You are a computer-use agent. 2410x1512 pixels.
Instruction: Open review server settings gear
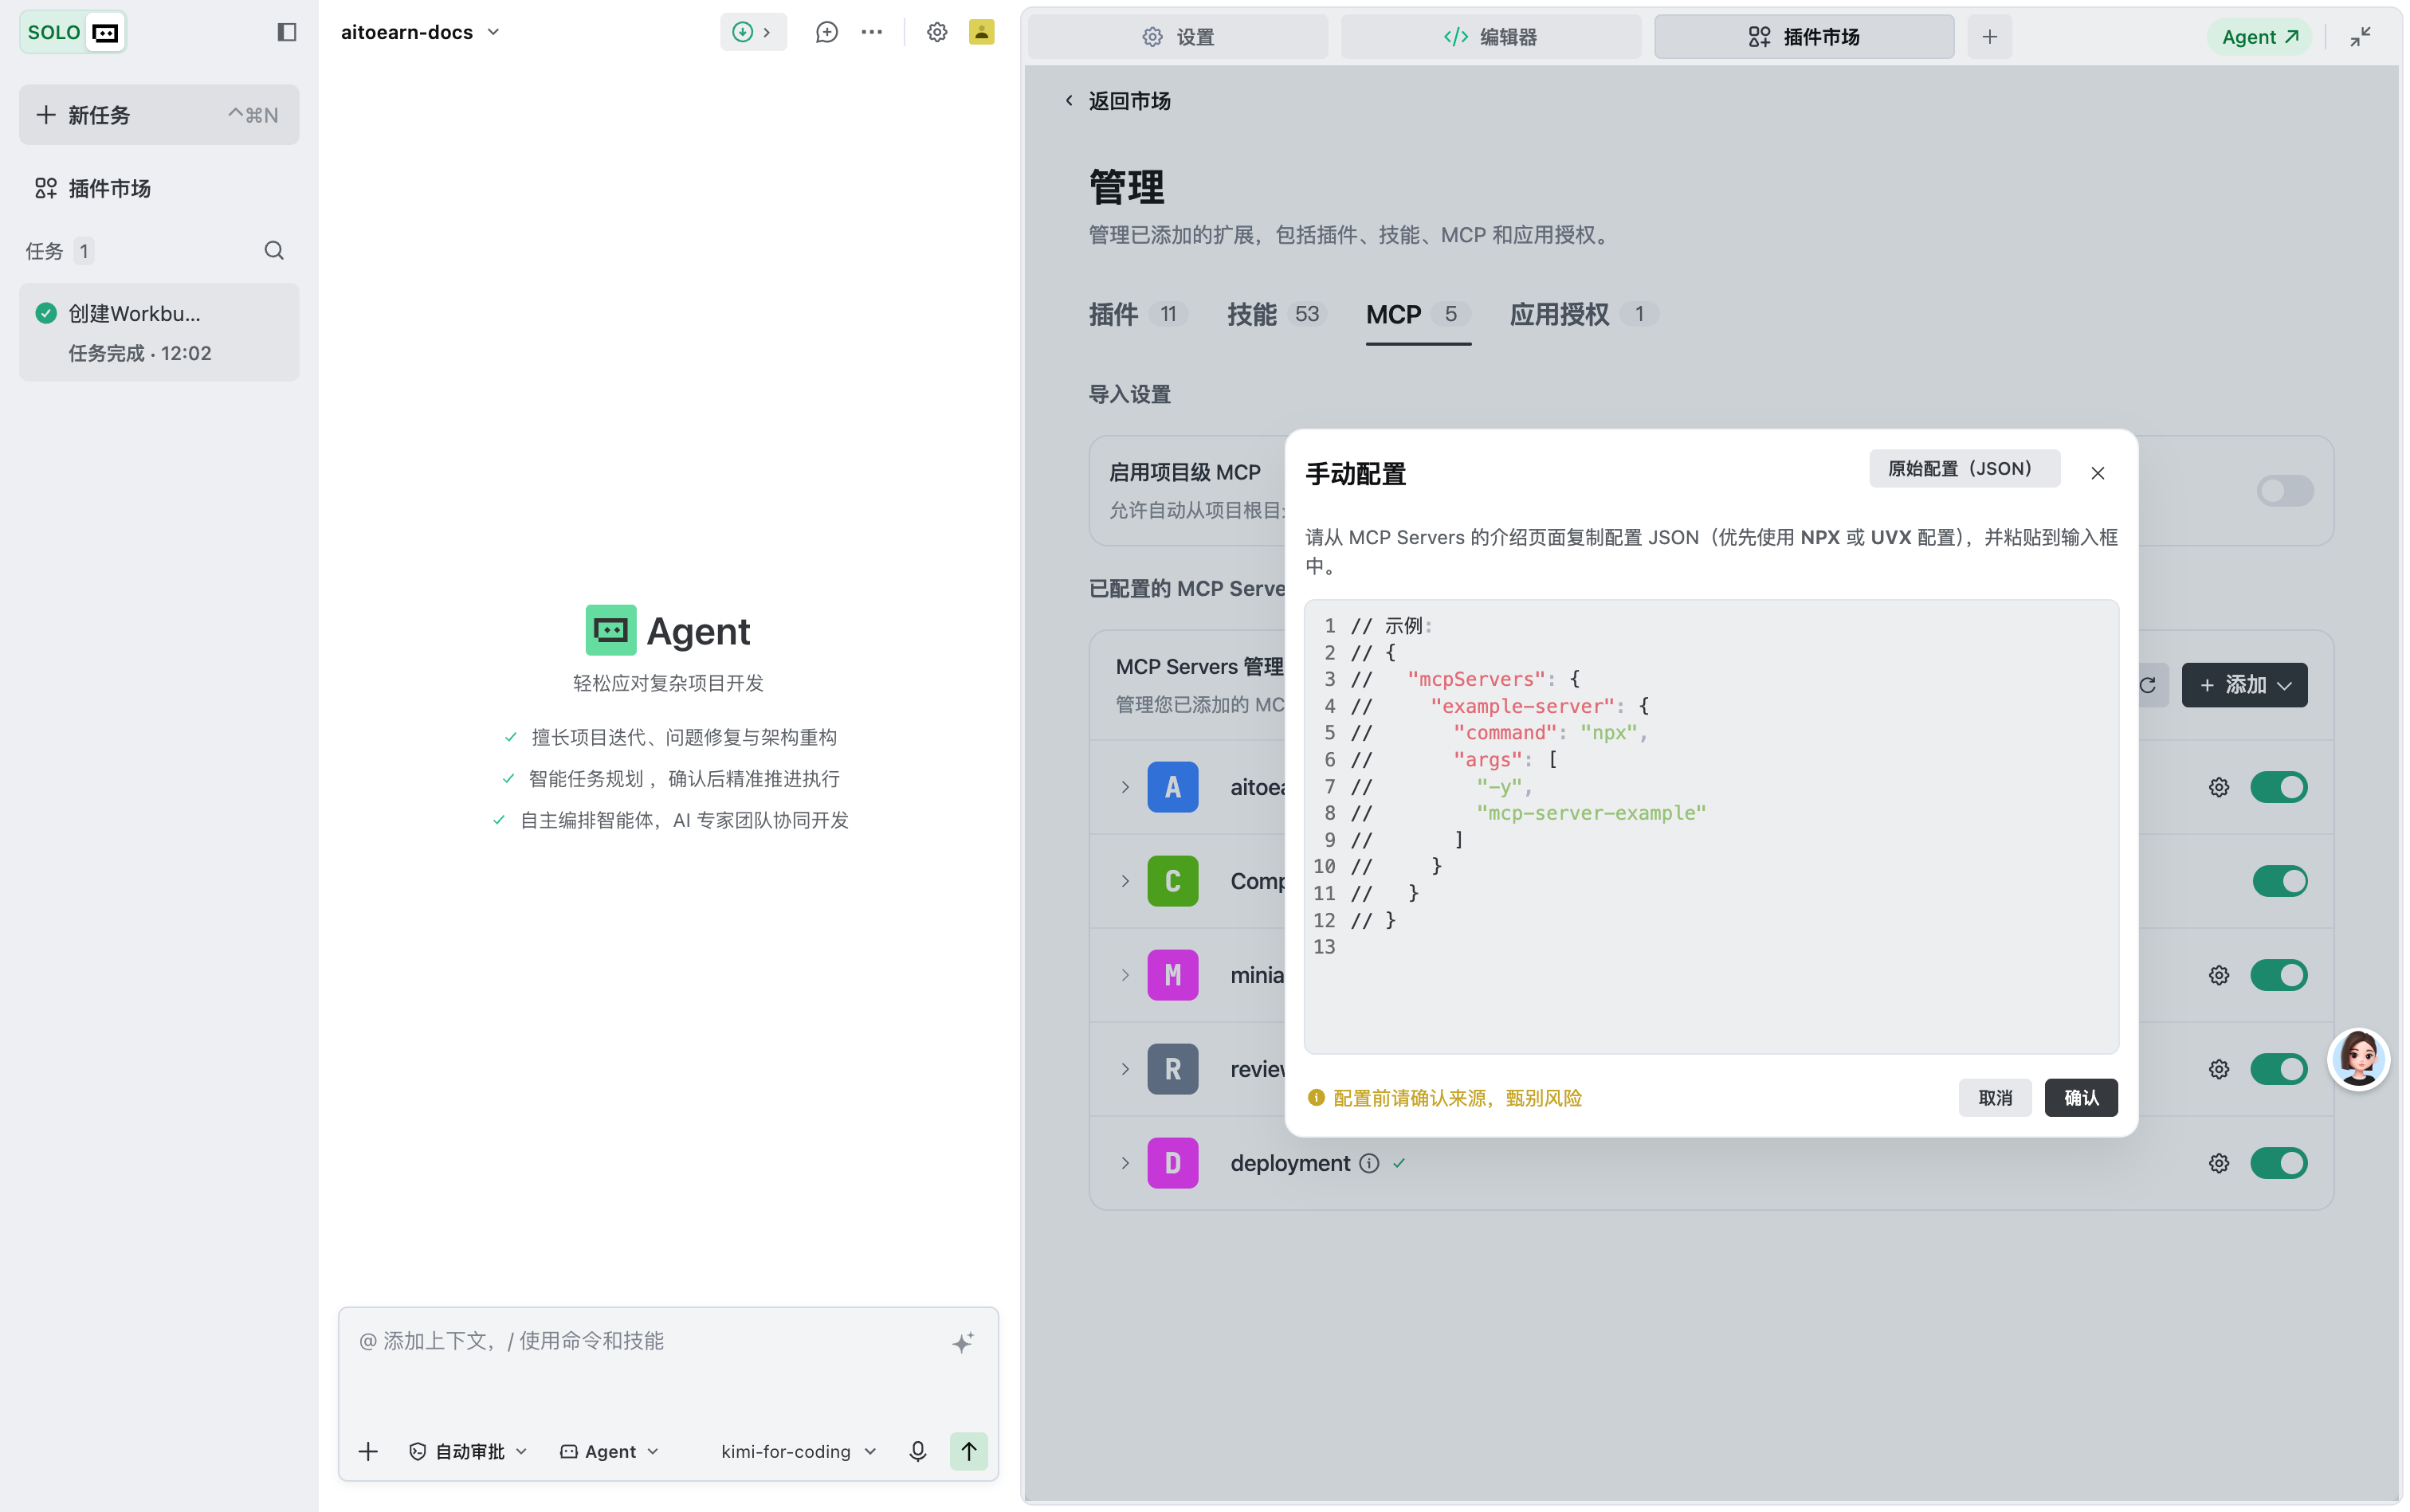click(x=2218, y=1069)
